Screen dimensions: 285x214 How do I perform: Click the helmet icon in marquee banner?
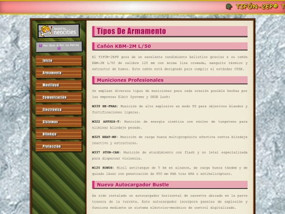click(229, 7)
